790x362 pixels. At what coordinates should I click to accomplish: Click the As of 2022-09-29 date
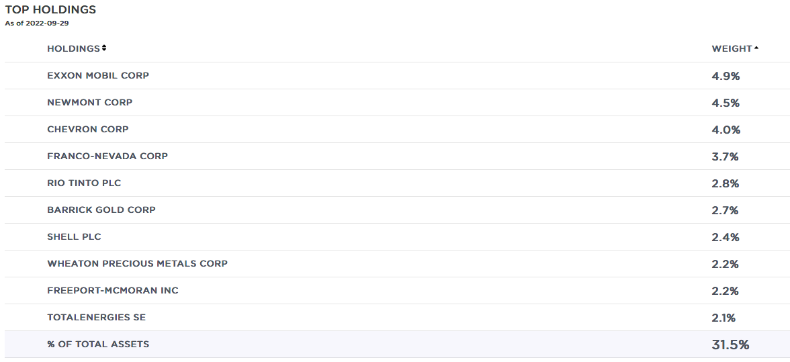tap(37, 23)
